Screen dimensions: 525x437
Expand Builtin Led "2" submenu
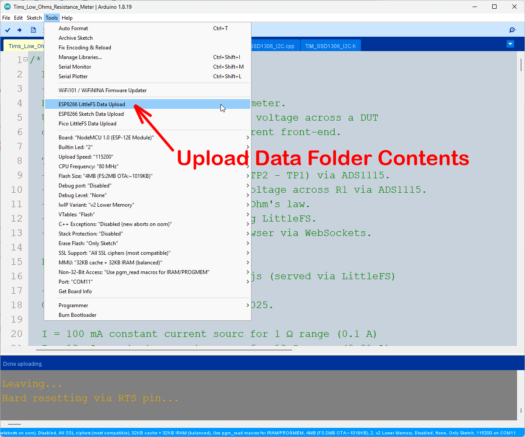click(148, 147)
